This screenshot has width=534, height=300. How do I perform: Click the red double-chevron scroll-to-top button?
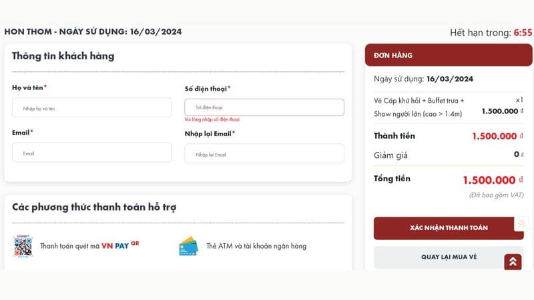(x=513, y=261)
